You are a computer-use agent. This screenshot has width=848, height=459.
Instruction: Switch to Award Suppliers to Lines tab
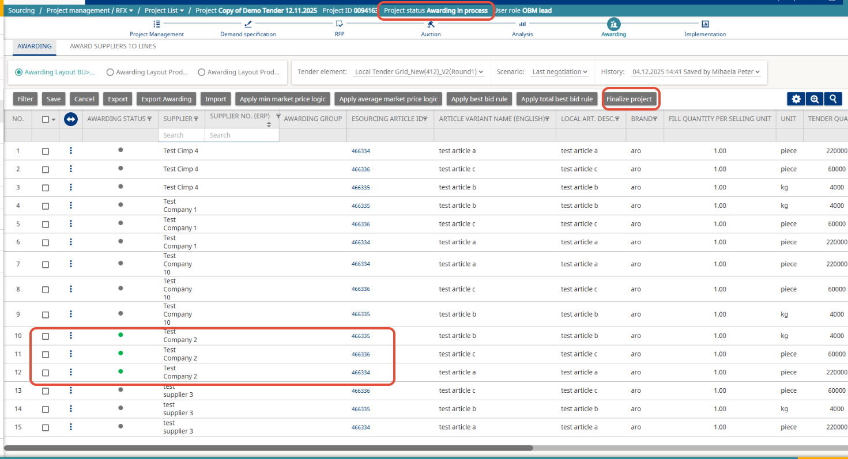pos(112,46)
